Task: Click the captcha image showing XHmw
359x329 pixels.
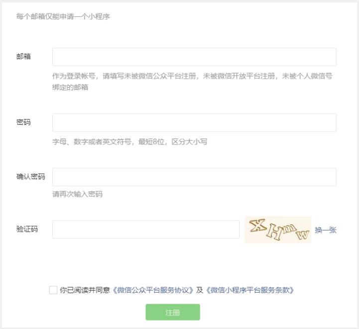Action: click(x=278, y=230)
